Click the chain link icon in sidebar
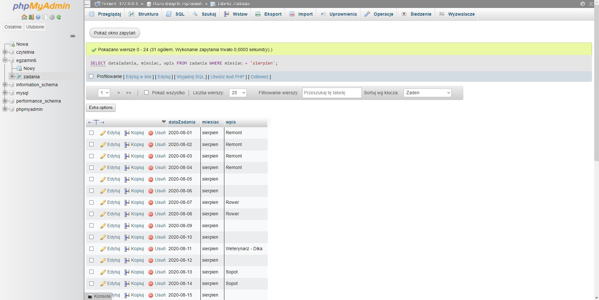The image size is (599, 300). 73,36
